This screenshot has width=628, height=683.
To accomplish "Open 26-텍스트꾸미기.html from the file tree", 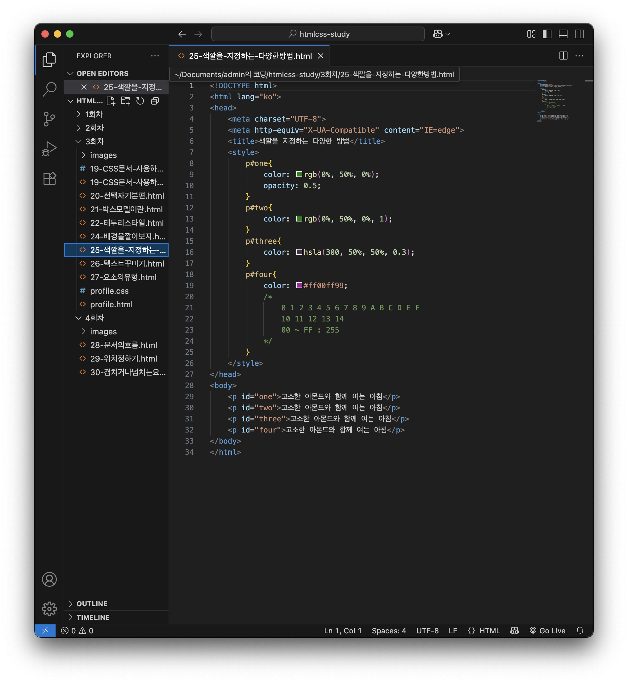I will click(x=127, y=263).
